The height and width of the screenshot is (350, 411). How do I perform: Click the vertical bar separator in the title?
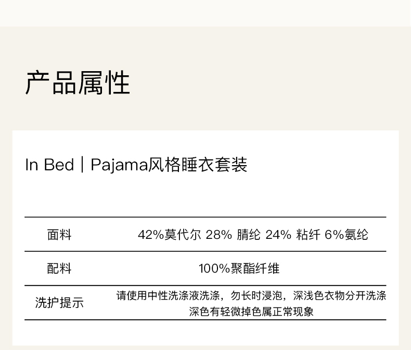(82, 165)
